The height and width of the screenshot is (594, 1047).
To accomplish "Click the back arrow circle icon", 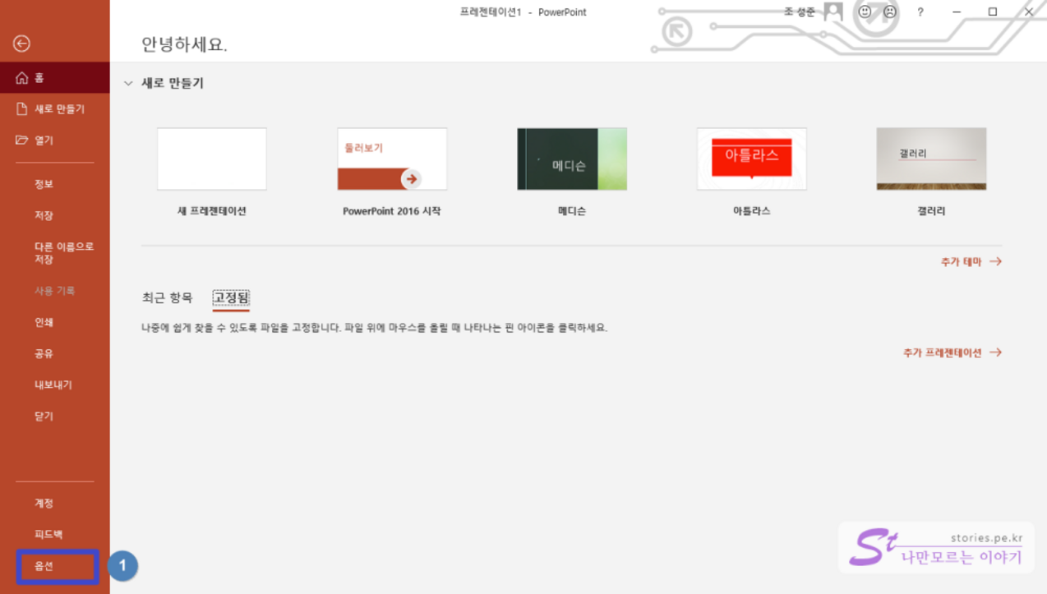I will tap(22, 44).
